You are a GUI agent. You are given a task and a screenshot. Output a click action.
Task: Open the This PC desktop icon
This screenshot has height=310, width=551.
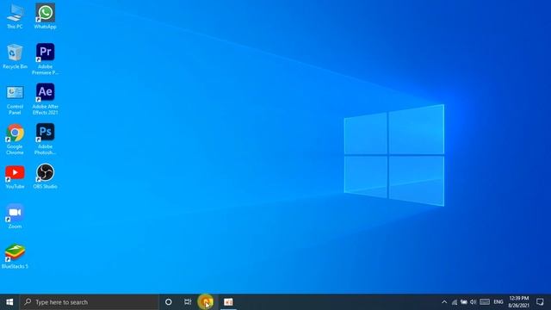point(15,16)
